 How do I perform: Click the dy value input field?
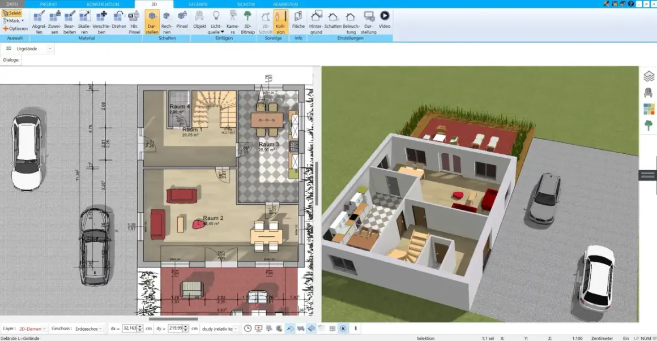click(175, 329)
